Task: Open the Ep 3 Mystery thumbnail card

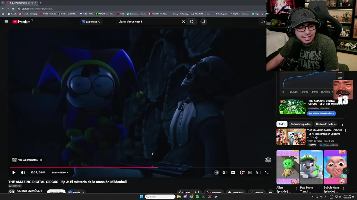Action: 293,107
